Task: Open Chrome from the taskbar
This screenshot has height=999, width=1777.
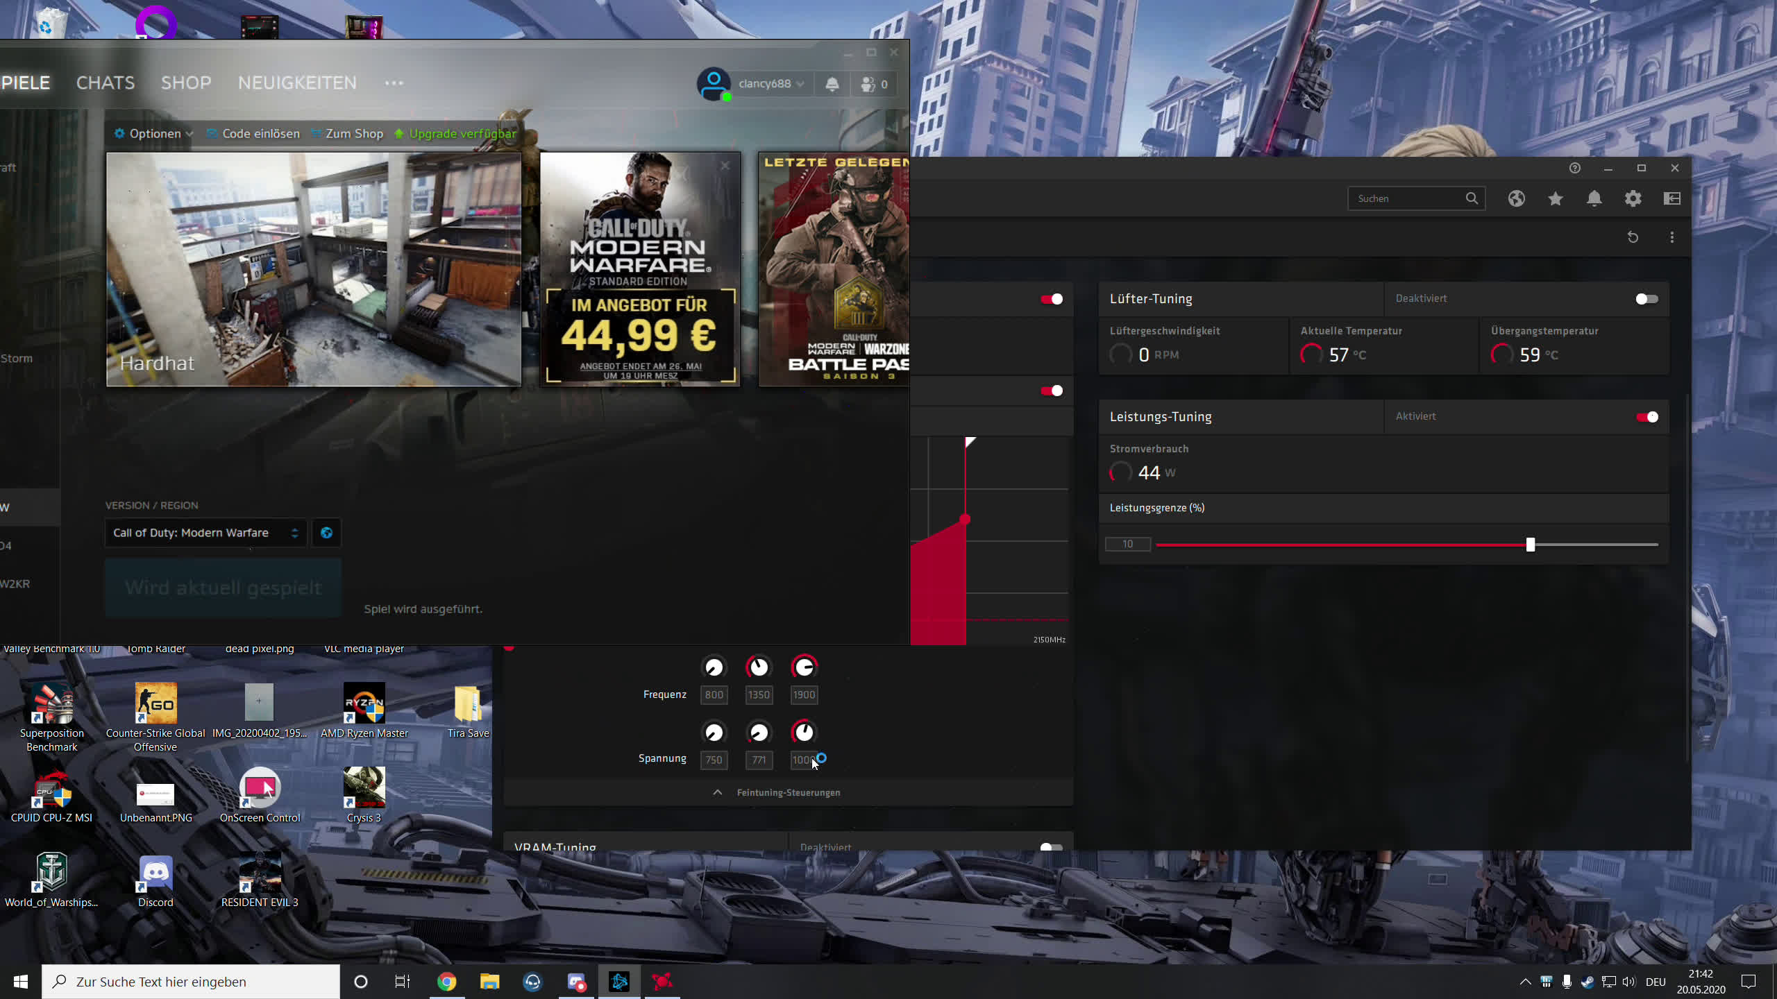Action: 446,981
